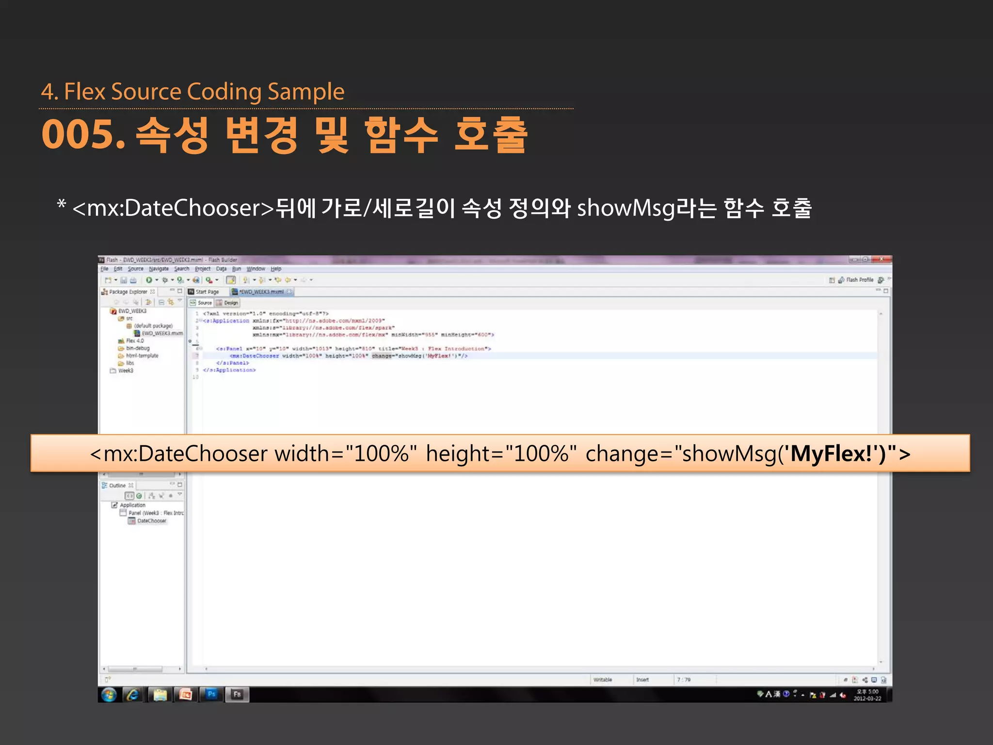Click the Profile toolbar icon
Viewport: 993px width, 745px height.
click(x=180, y=280)
